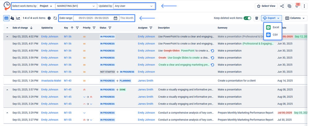Click the info icon near work items count
Image resolution: width=309 pixels, height=126 pixels.
tap(49, 18)
